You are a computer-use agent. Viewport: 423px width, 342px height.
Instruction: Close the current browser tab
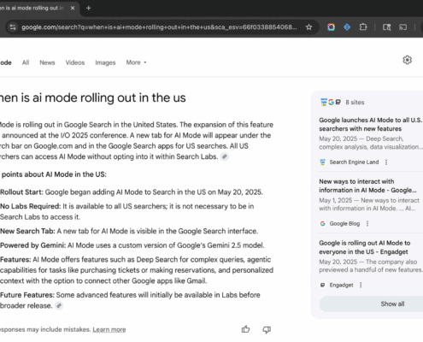[73, 8]
